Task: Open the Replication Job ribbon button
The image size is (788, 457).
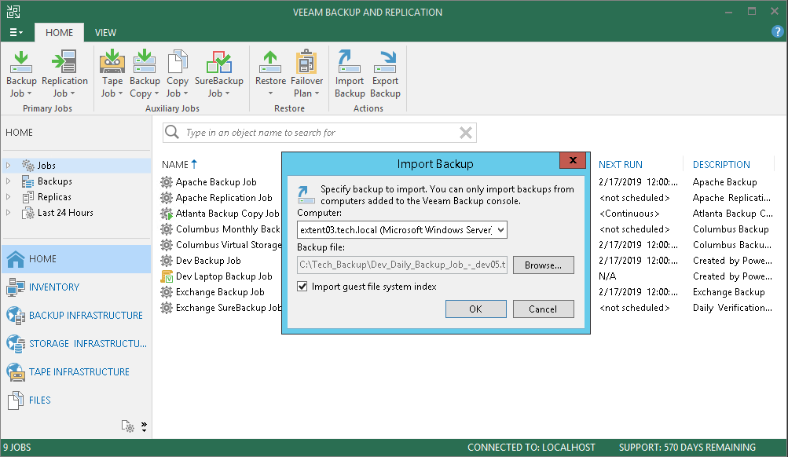Action: (64, 74)
